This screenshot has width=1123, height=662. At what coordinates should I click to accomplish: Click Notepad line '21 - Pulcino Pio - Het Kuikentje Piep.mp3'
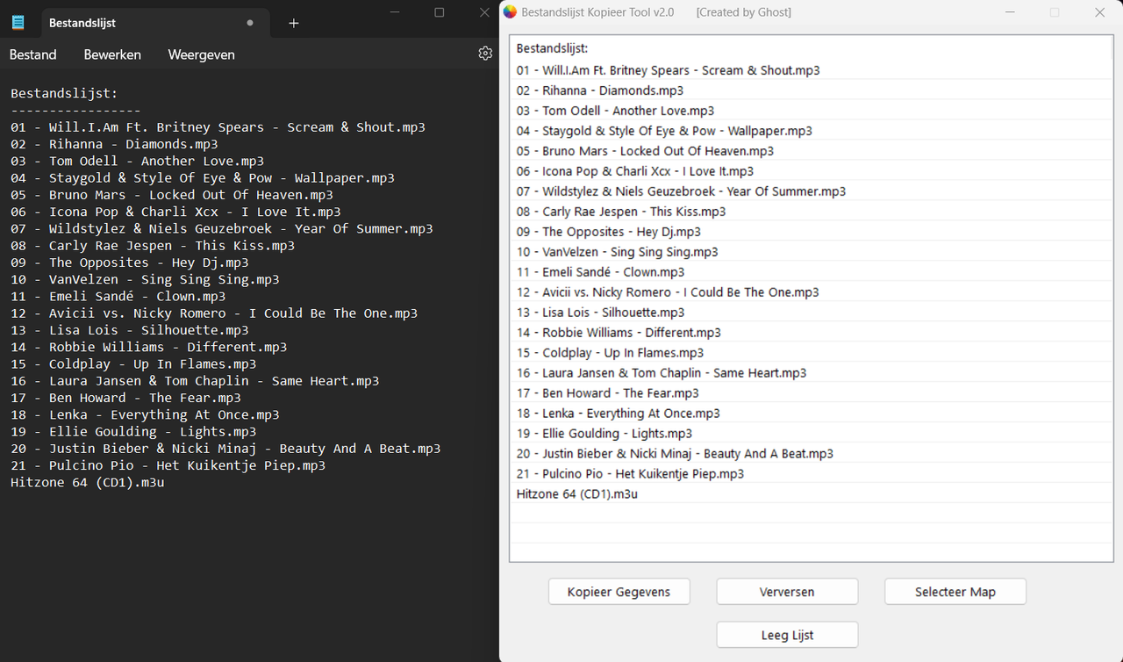click(x=168, y=465)
